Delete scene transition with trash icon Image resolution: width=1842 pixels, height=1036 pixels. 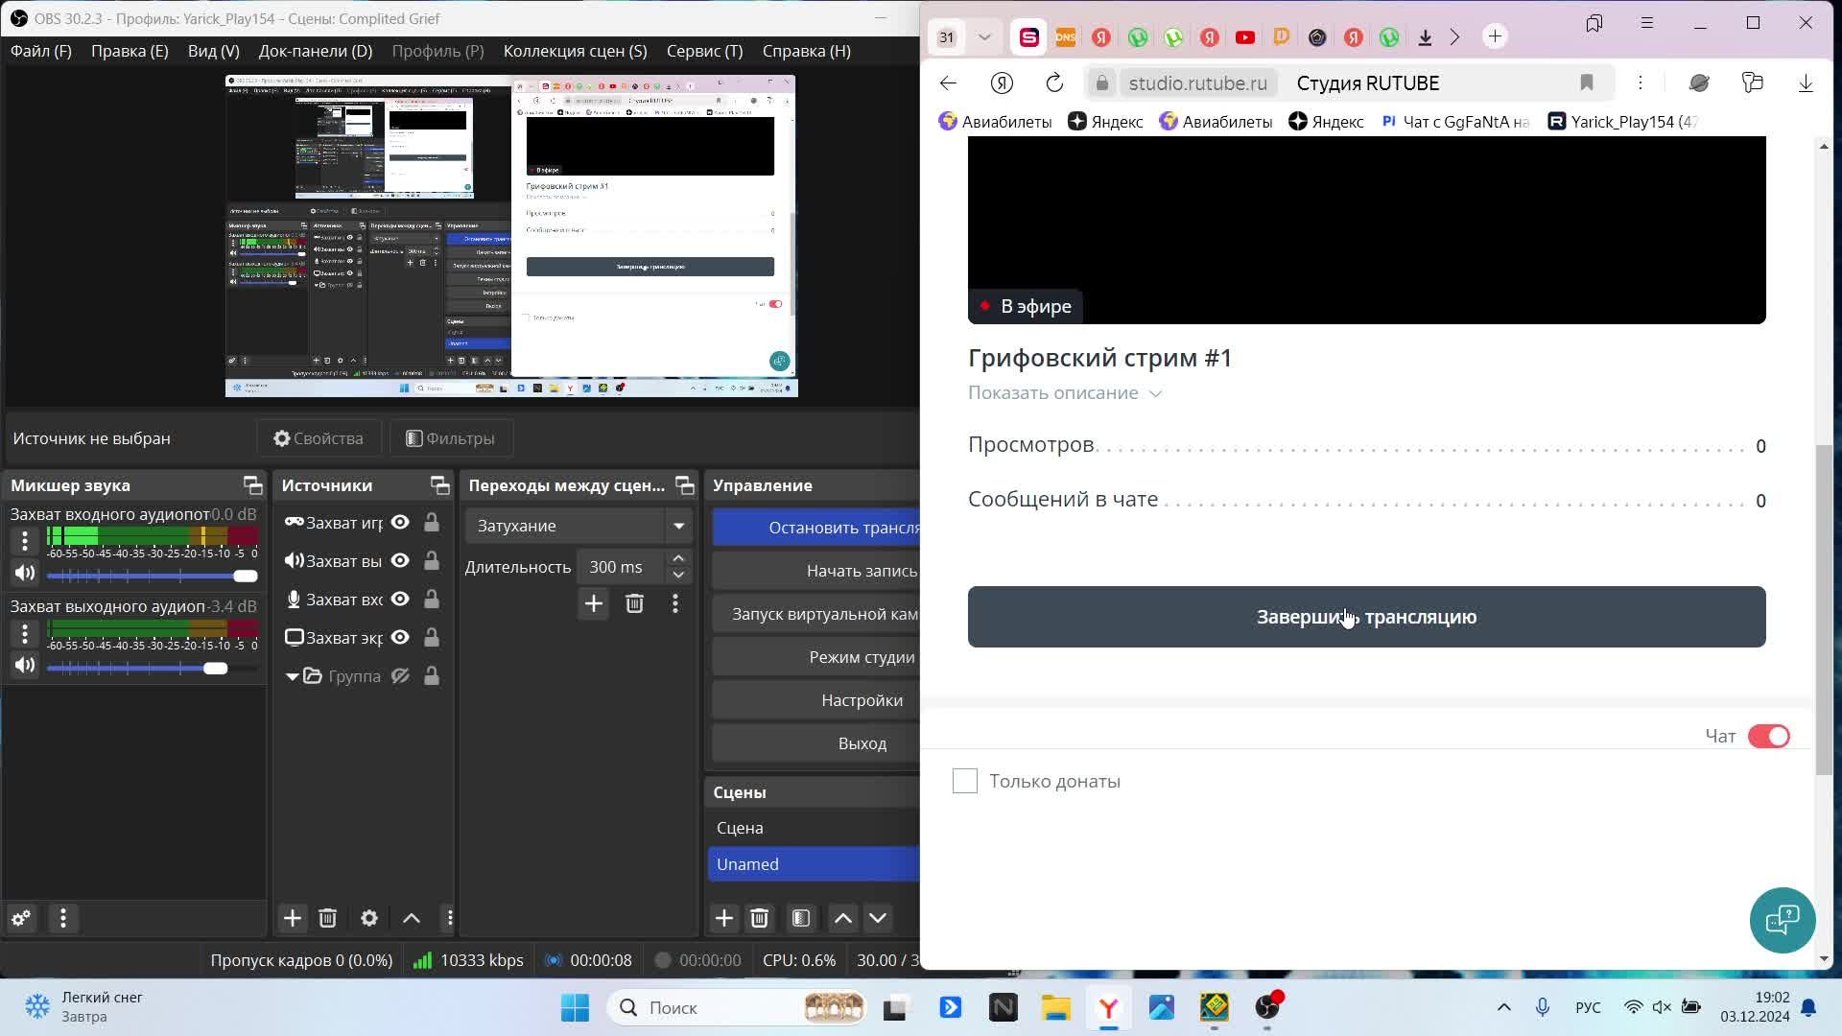click(x=634, y=603)
